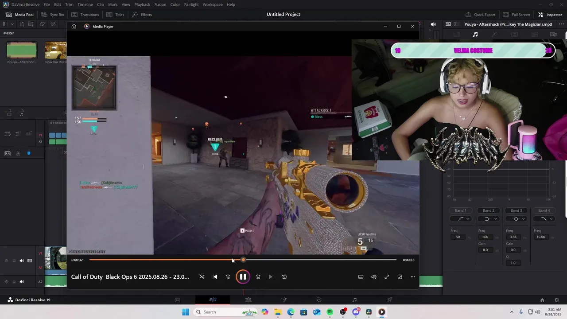
Task: Open the Fairlight menu
Action: [191, 4]
